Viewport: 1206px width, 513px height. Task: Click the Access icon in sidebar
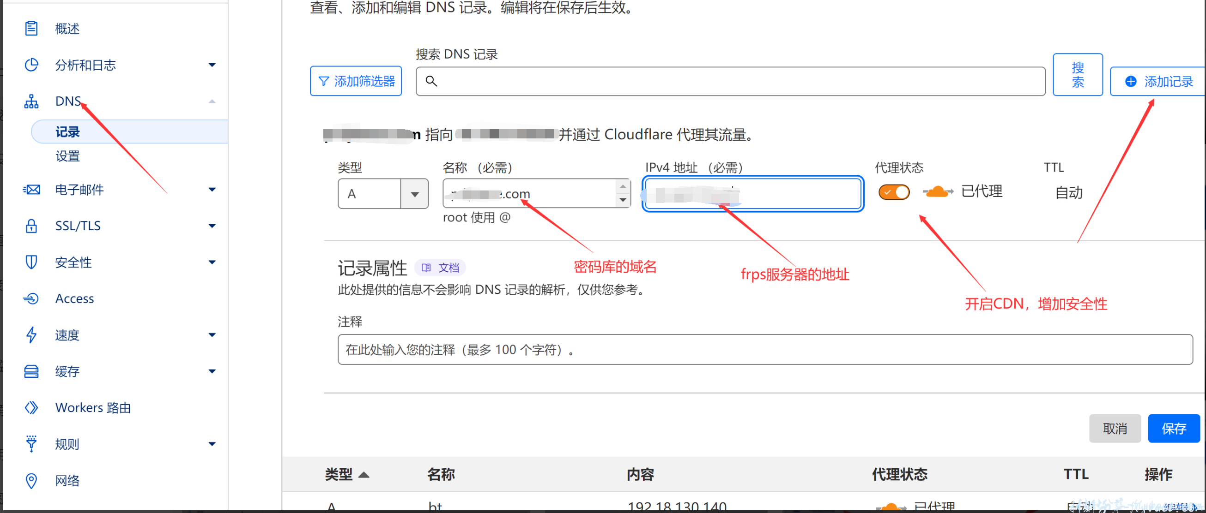[x=31, y=298]
